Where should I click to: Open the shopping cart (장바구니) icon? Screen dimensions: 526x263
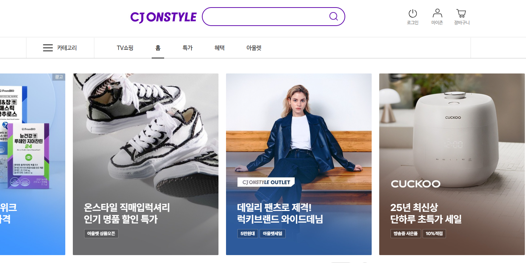461,14
